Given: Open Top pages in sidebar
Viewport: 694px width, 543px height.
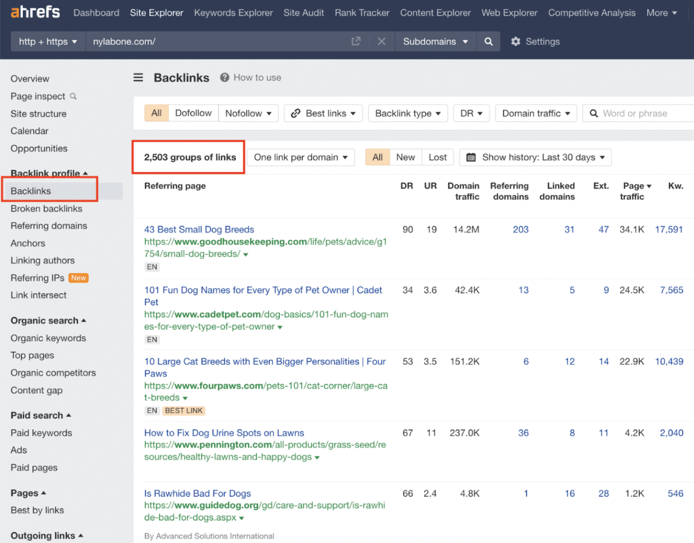Looking at the screenshot, I should 33,355.
